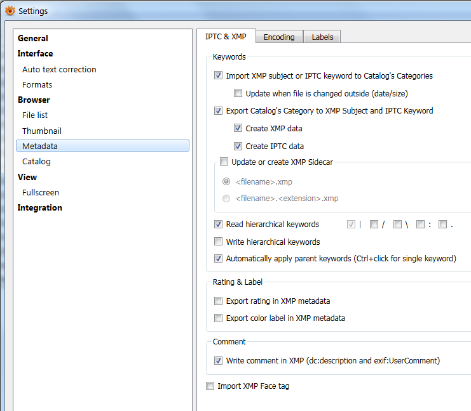Viewport: 471px width, 411px height.
Task: Uncheck Create IPTC data option
Action: pyautogui.click(x=238, y=147)
